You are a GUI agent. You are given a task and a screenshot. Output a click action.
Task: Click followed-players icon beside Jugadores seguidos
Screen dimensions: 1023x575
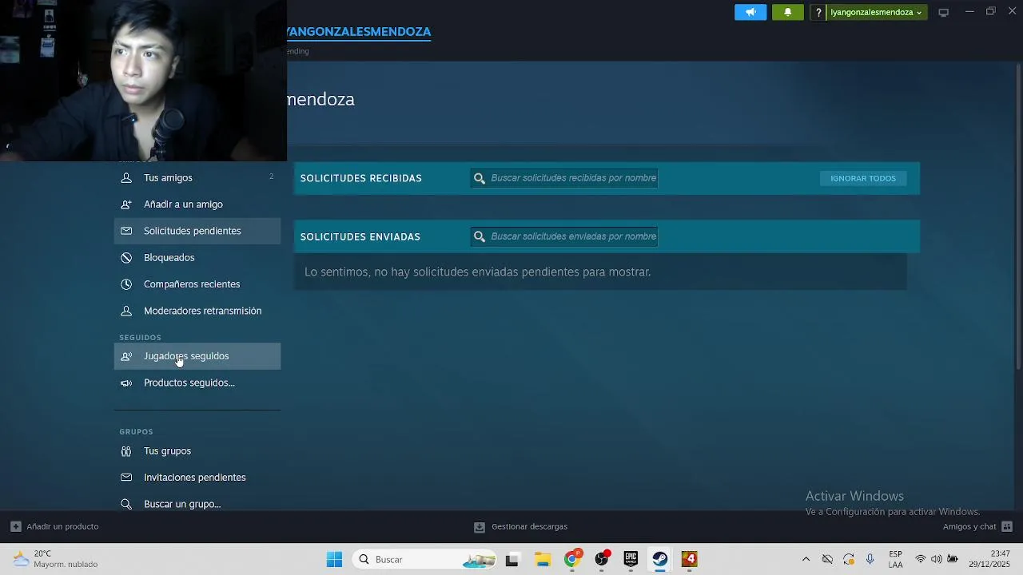click(x=126, y=356)
